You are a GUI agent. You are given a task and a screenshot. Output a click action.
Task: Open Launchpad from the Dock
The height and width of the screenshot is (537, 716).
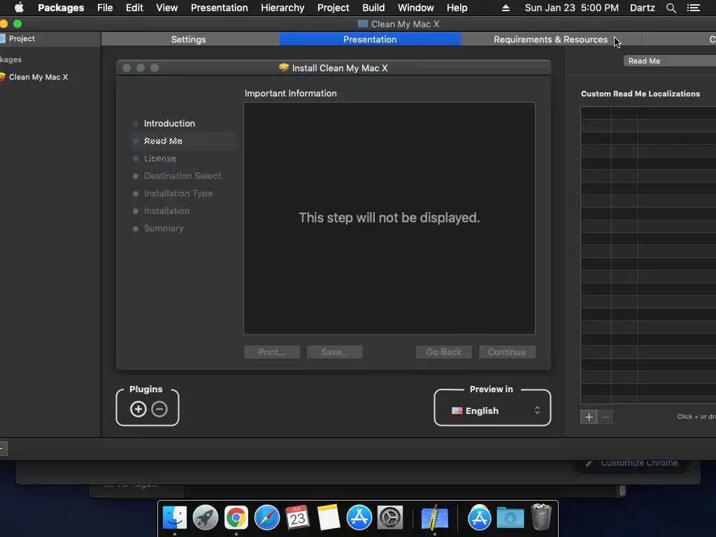[x=205, y=517]
